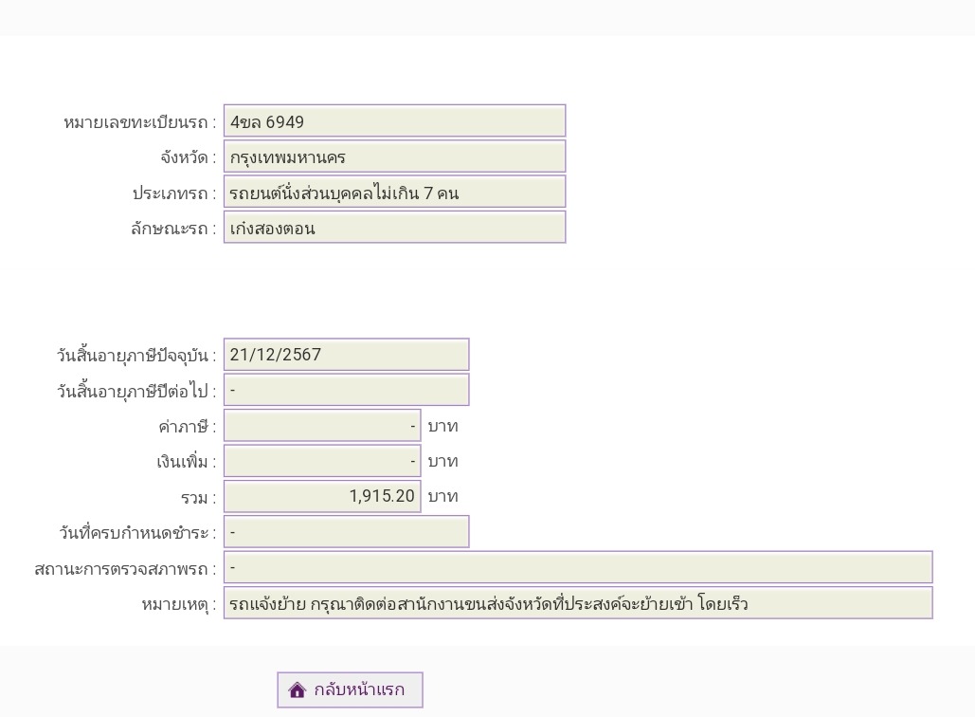Click the วันสิ้นอายุภาษีปีต่อไป field
Screen dimensions: 975x717
pos(347,390)
